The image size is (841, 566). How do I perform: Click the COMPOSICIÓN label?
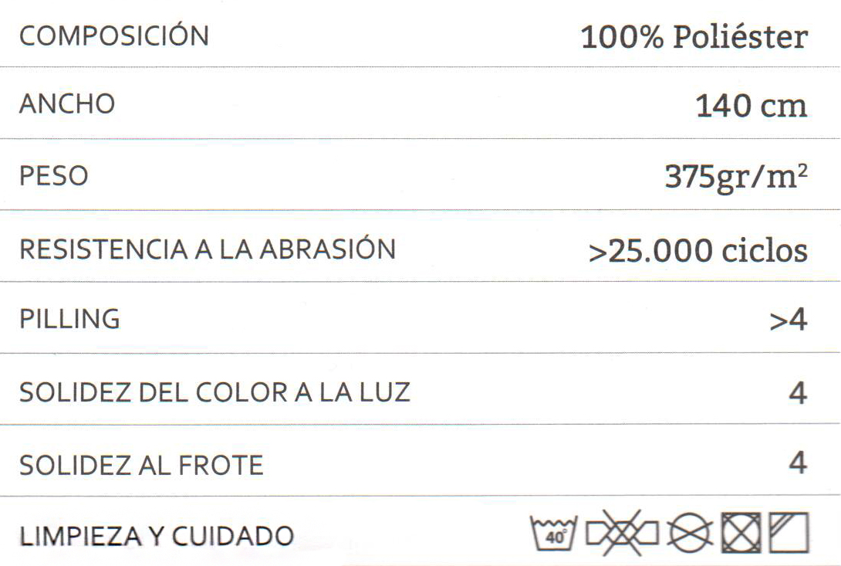tap(113, 36)
